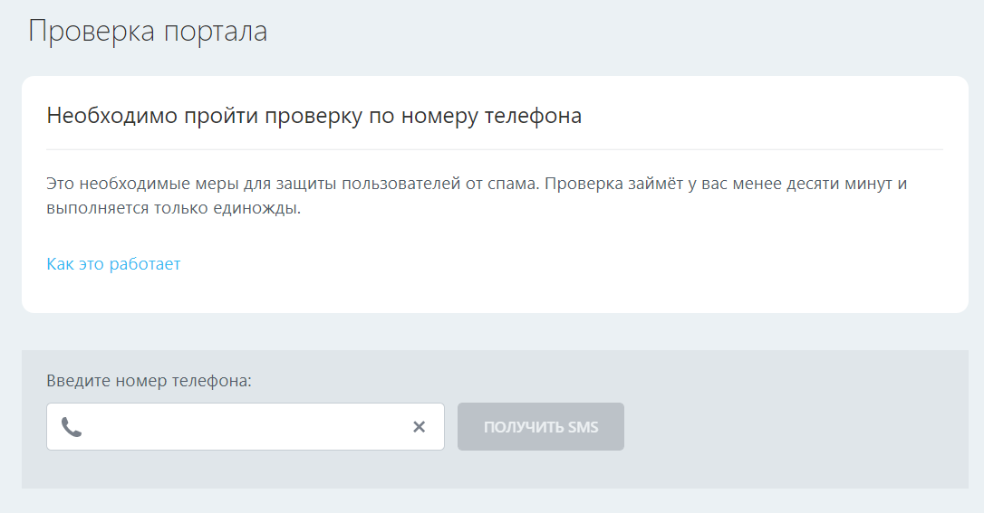Open the 'Как это работает' link

113,263
